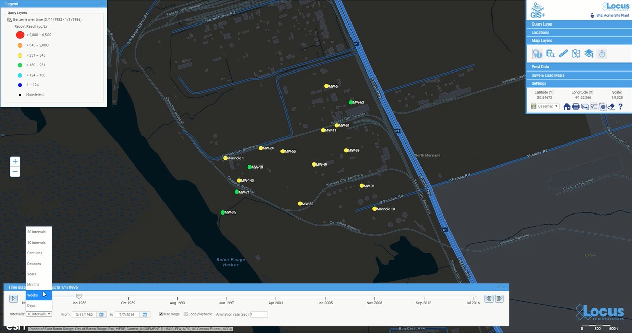Viewport: 632px width, 333px height.
Task: Clear graphics with the eraser tool
Action: (611, 107)
